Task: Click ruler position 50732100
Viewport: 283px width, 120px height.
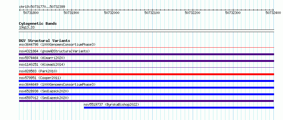Action: (152, 13)
